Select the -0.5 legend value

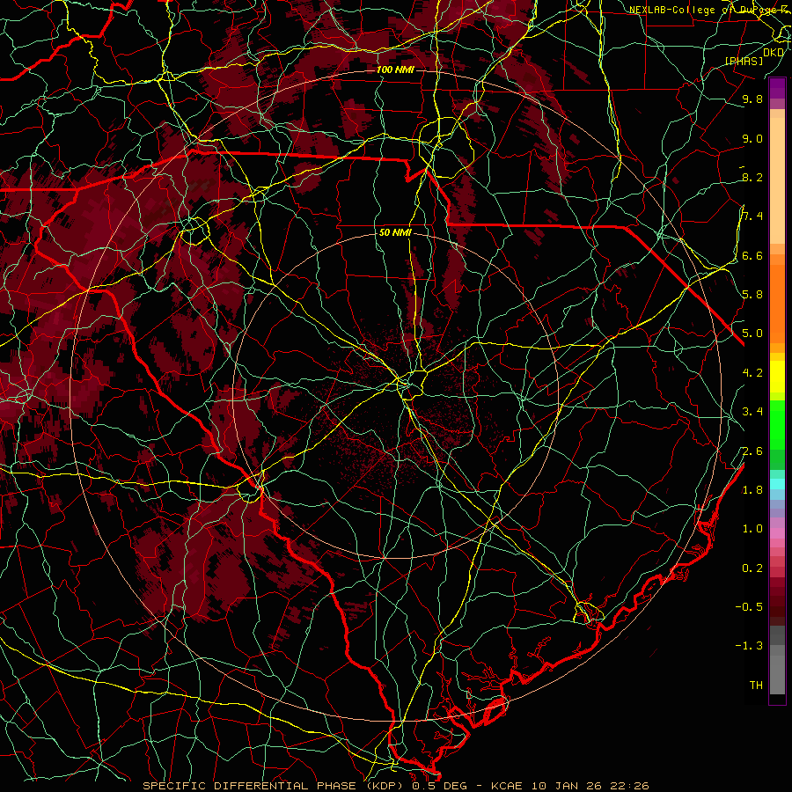(x=749, y=607)
